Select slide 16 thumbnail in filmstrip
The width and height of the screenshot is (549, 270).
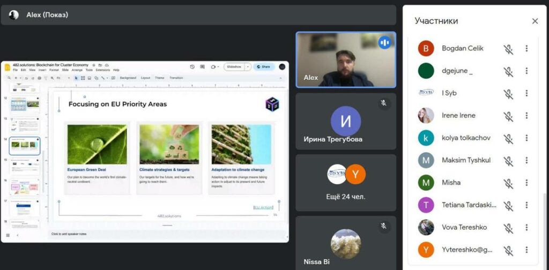coord(25,187)
